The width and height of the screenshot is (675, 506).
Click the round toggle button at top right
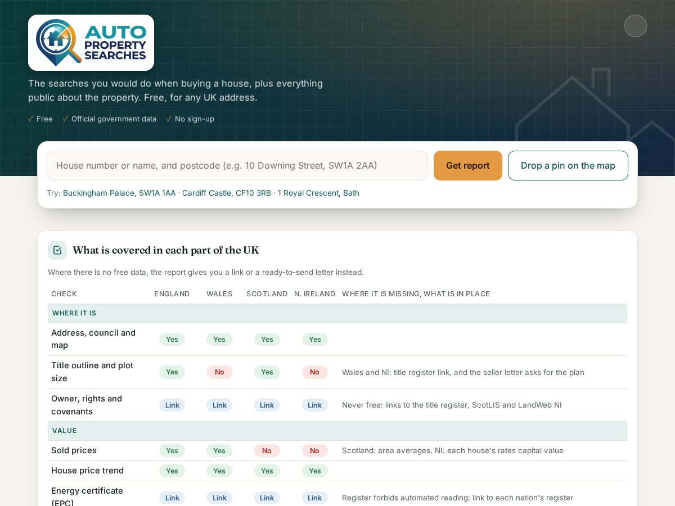click(x=636, y=26)
